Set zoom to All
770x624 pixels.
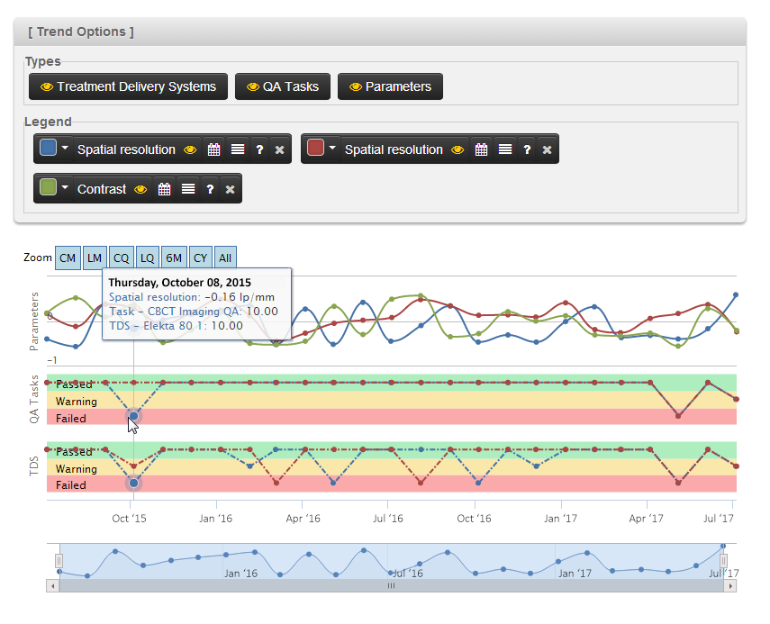pos(225,258)
